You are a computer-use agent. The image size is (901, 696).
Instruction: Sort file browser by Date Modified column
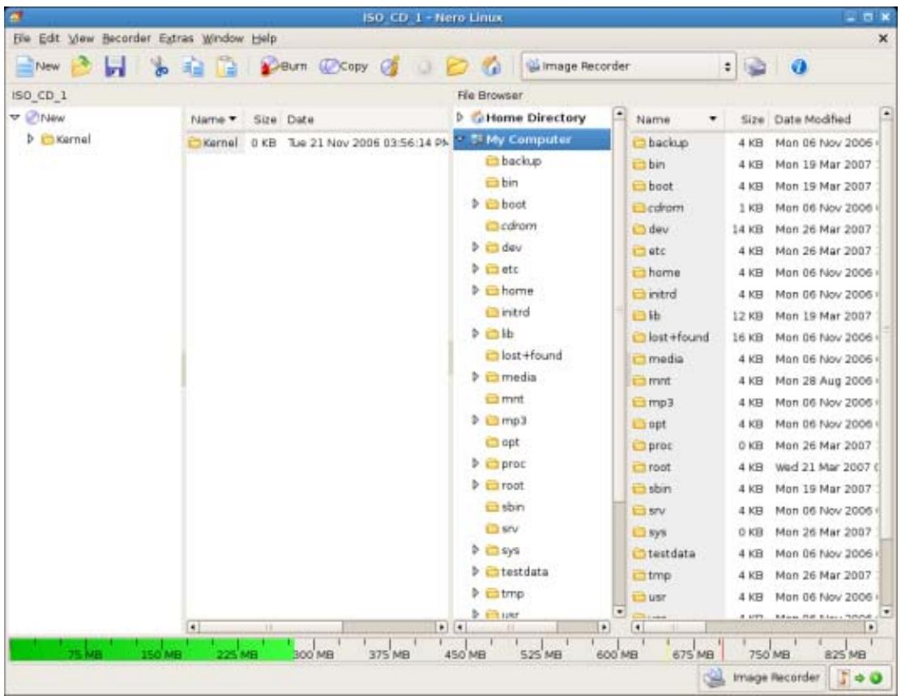click(x=813, y=120)
